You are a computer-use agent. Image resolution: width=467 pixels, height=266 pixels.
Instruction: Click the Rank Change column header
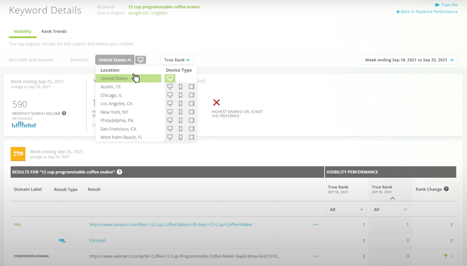pyautogui.click(x=429, y=189)
